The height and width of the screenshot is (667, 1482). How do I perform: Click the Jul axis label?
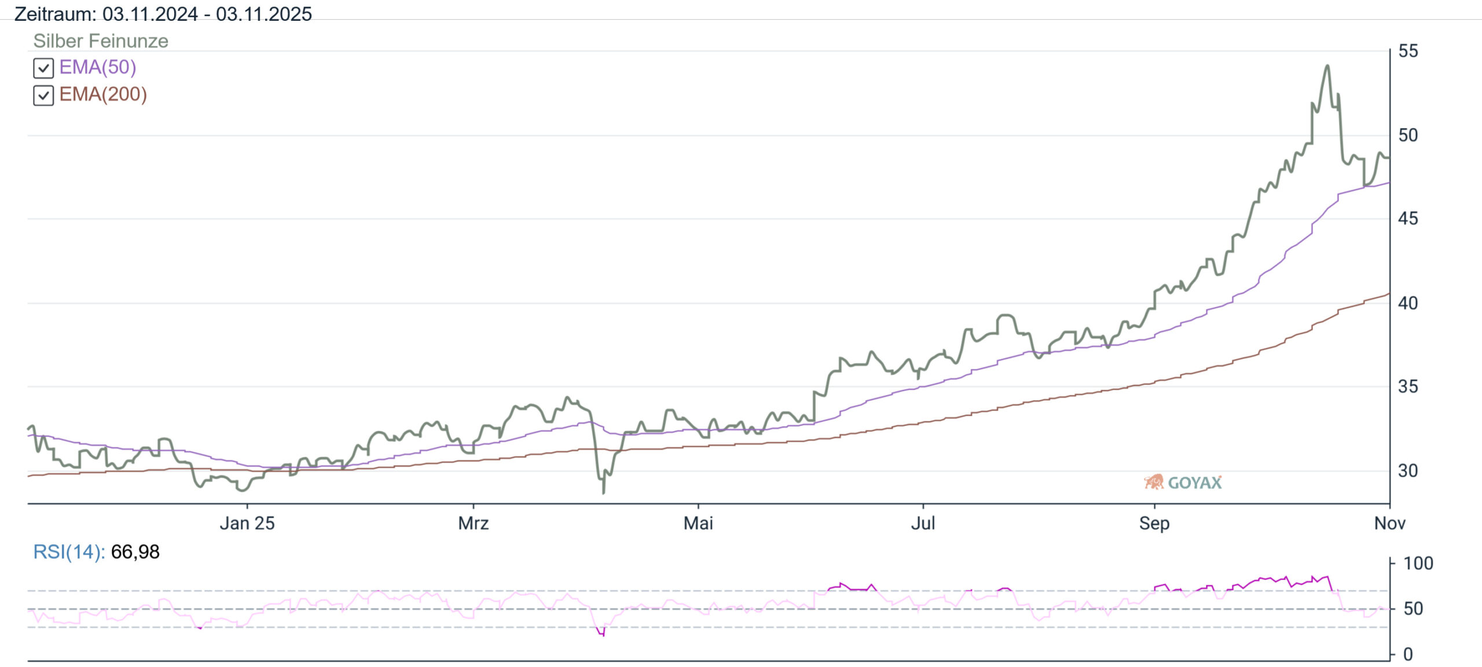(923, 523)
